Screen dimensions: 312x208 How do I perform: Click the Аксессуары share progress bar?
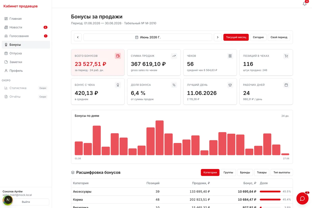[x=270, y=192]
